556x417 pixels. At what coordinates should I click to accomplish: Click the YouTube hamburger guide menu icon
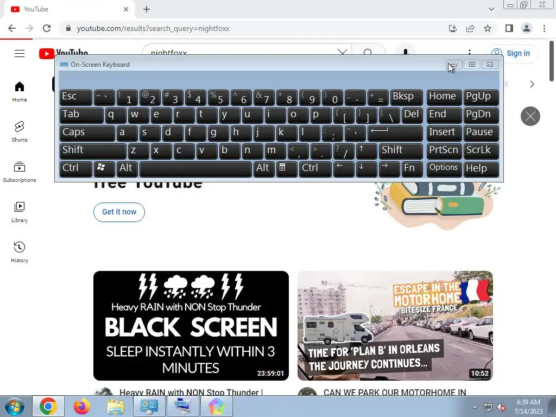point(20,54)
